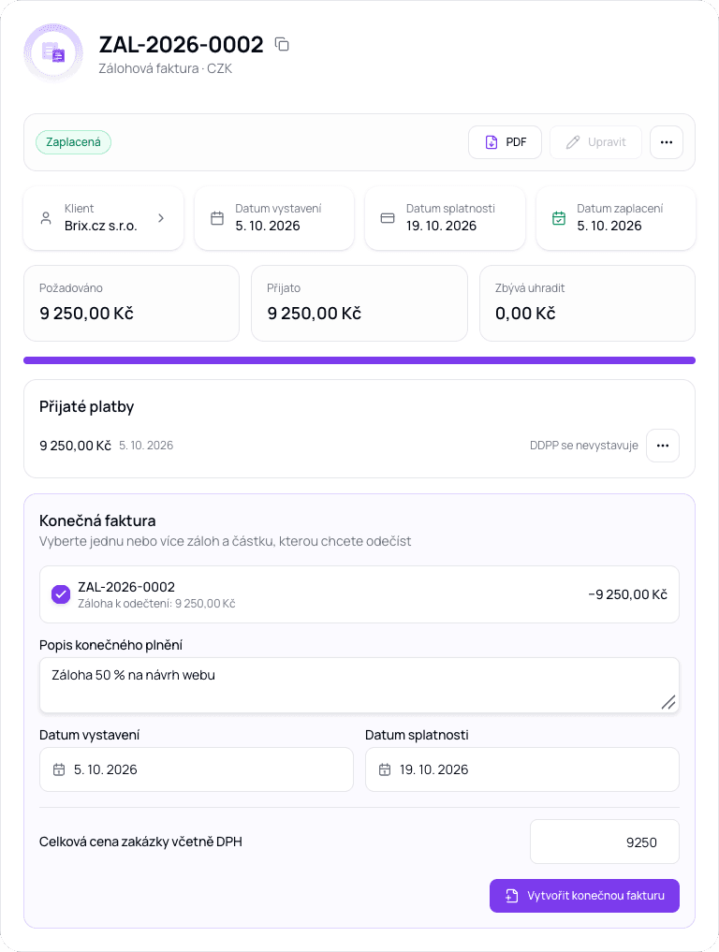Click the Klient person icon
This screenshot has width=719, height=952.
tap(46, 218)
